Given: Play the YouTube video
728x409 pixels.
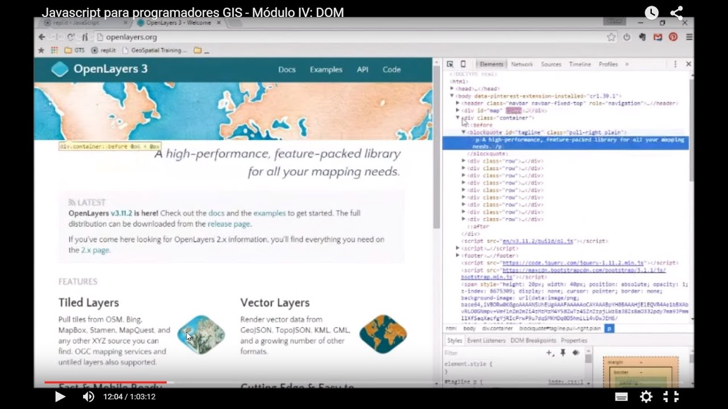Looking at the screenshot, I should click(x=60, y=397).
